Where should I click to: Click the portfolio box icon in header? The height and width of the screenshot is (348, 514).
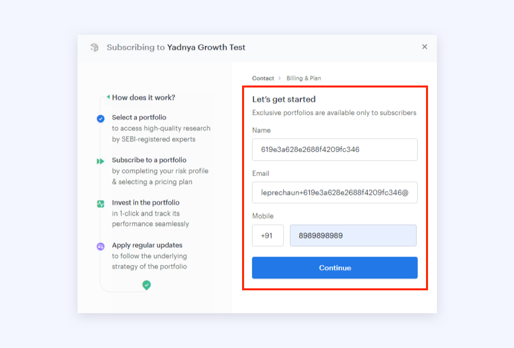click(x=94, y=47)
